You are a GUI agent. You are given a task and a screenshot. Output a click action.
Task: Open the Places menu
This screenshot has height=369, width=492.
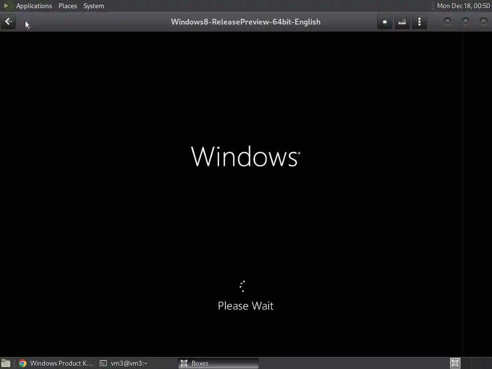(67, 6)
